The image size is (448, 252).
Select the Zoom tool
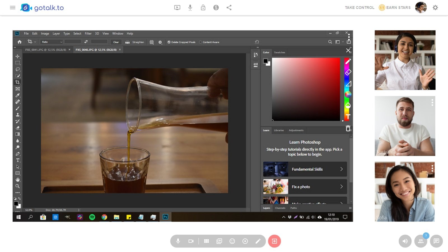[18, 186]
